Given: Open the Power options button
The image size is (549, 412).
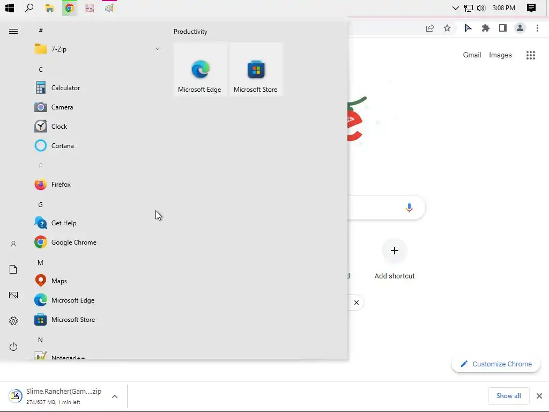Looking at the screenshot, I should point(13,347).
